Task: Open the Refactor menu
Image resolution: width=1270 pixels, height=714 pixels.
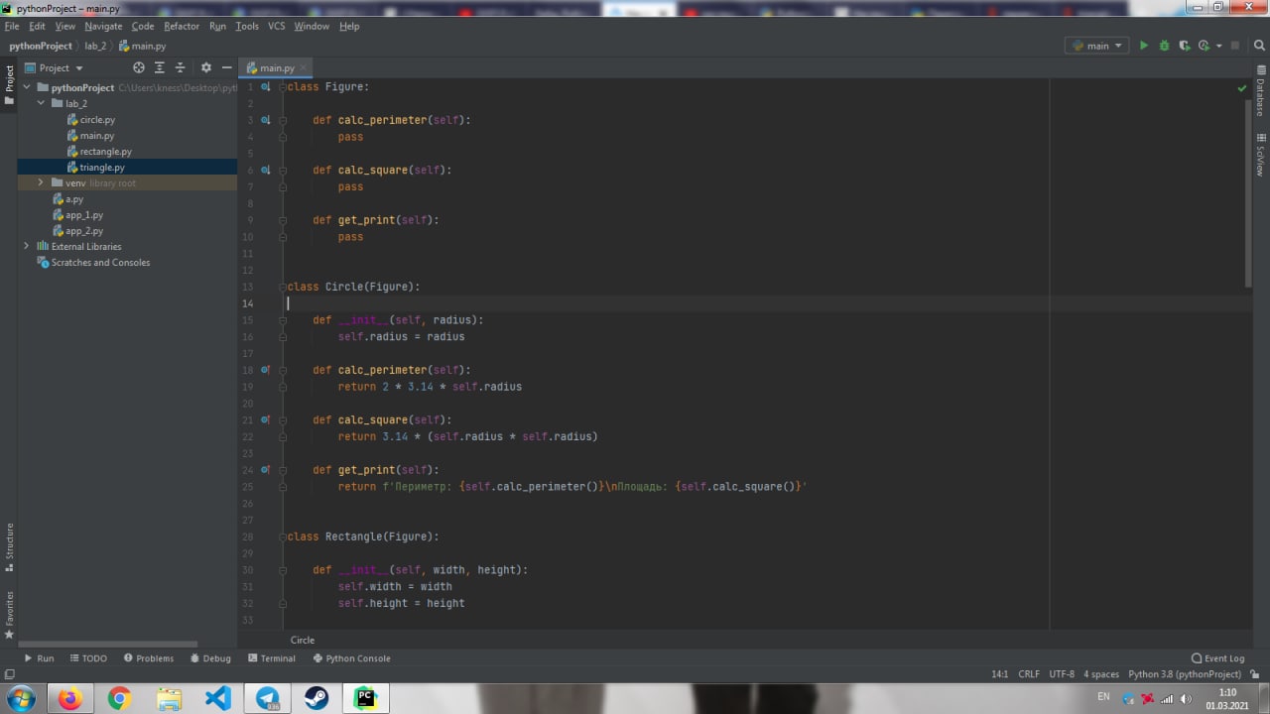Action: coord(182,26)
